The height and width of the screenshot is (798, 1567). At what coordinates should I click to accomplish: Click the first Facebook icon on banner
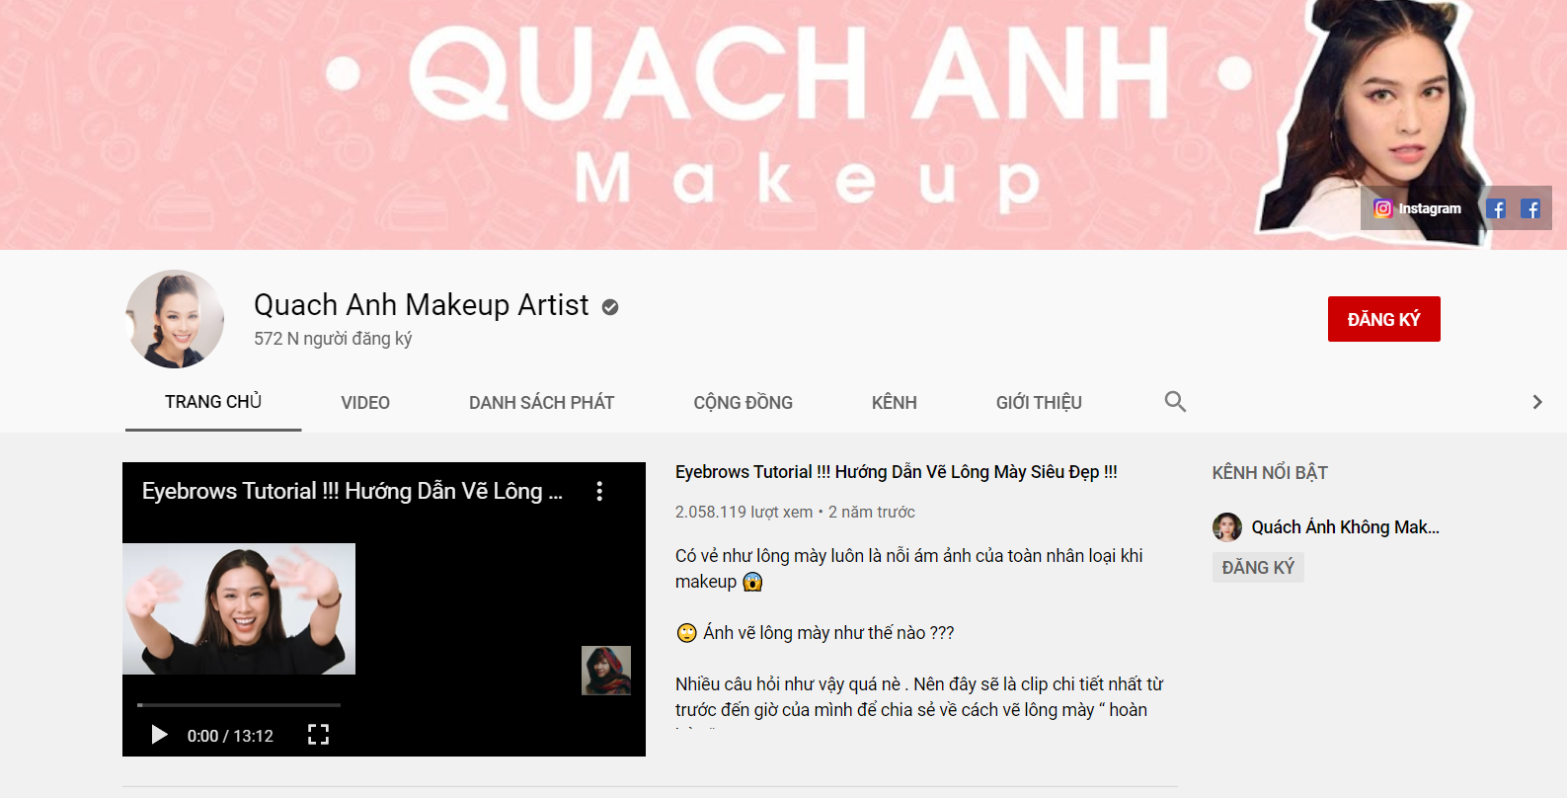[x=1496, y=208]
